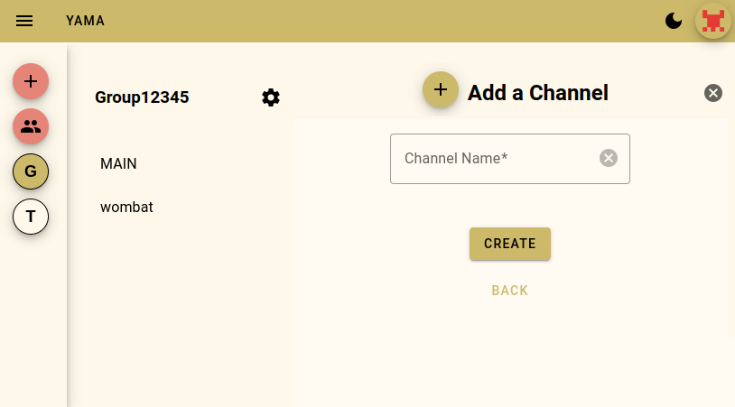The image size is (735, 407).
Task: Click the BACK link
Action: (509, 291)
